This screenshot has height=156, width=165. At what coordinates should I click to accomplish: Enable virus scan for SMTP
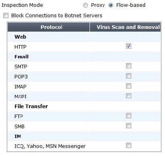point(128,66)
